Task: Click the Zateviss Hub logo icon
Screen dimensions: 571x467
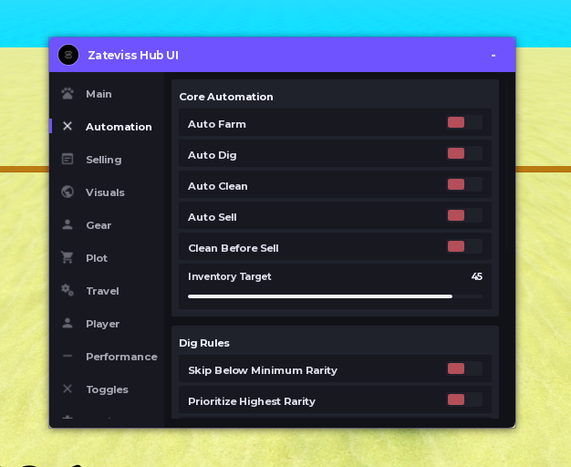Action: [x=68, y=55]
